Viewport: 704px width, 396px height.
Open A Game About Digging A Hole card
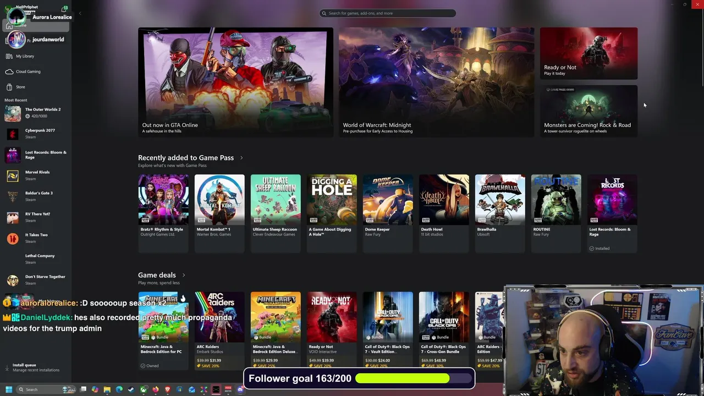(332, 213)
